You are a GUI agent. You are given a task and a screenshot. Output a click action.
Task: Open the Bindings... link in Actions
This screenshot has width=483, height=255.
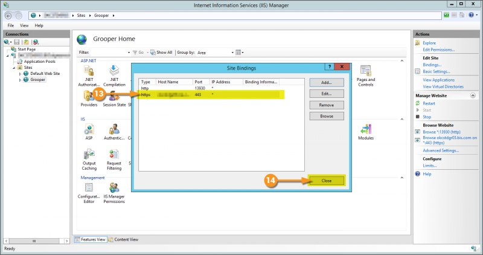point(432,65)
